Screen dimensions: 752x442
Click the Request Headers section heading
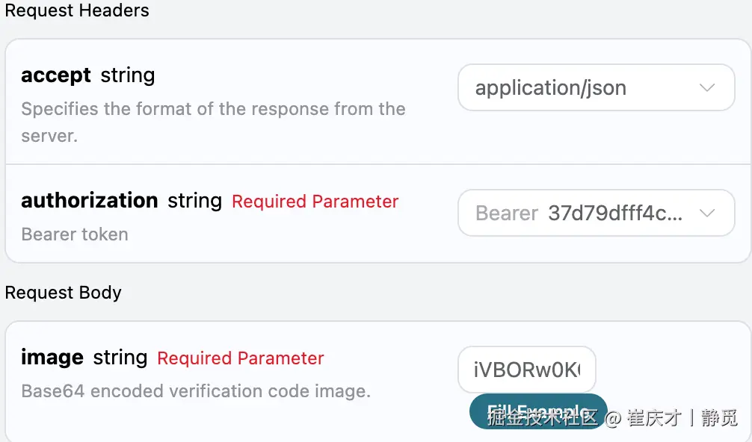[x=77, y=11]
